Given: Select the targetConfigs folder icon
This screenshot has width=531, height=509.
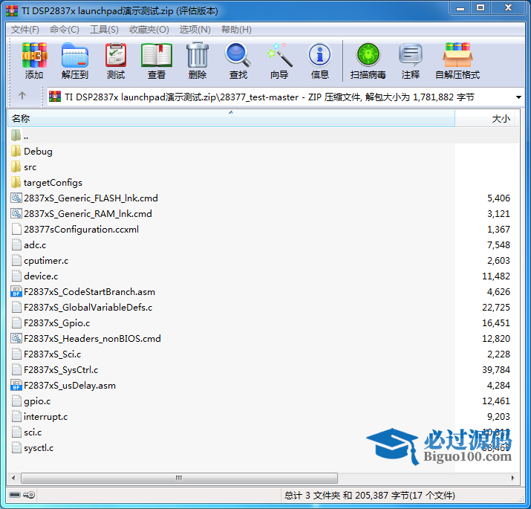Looking at the screenshot, I should (16, 182).
